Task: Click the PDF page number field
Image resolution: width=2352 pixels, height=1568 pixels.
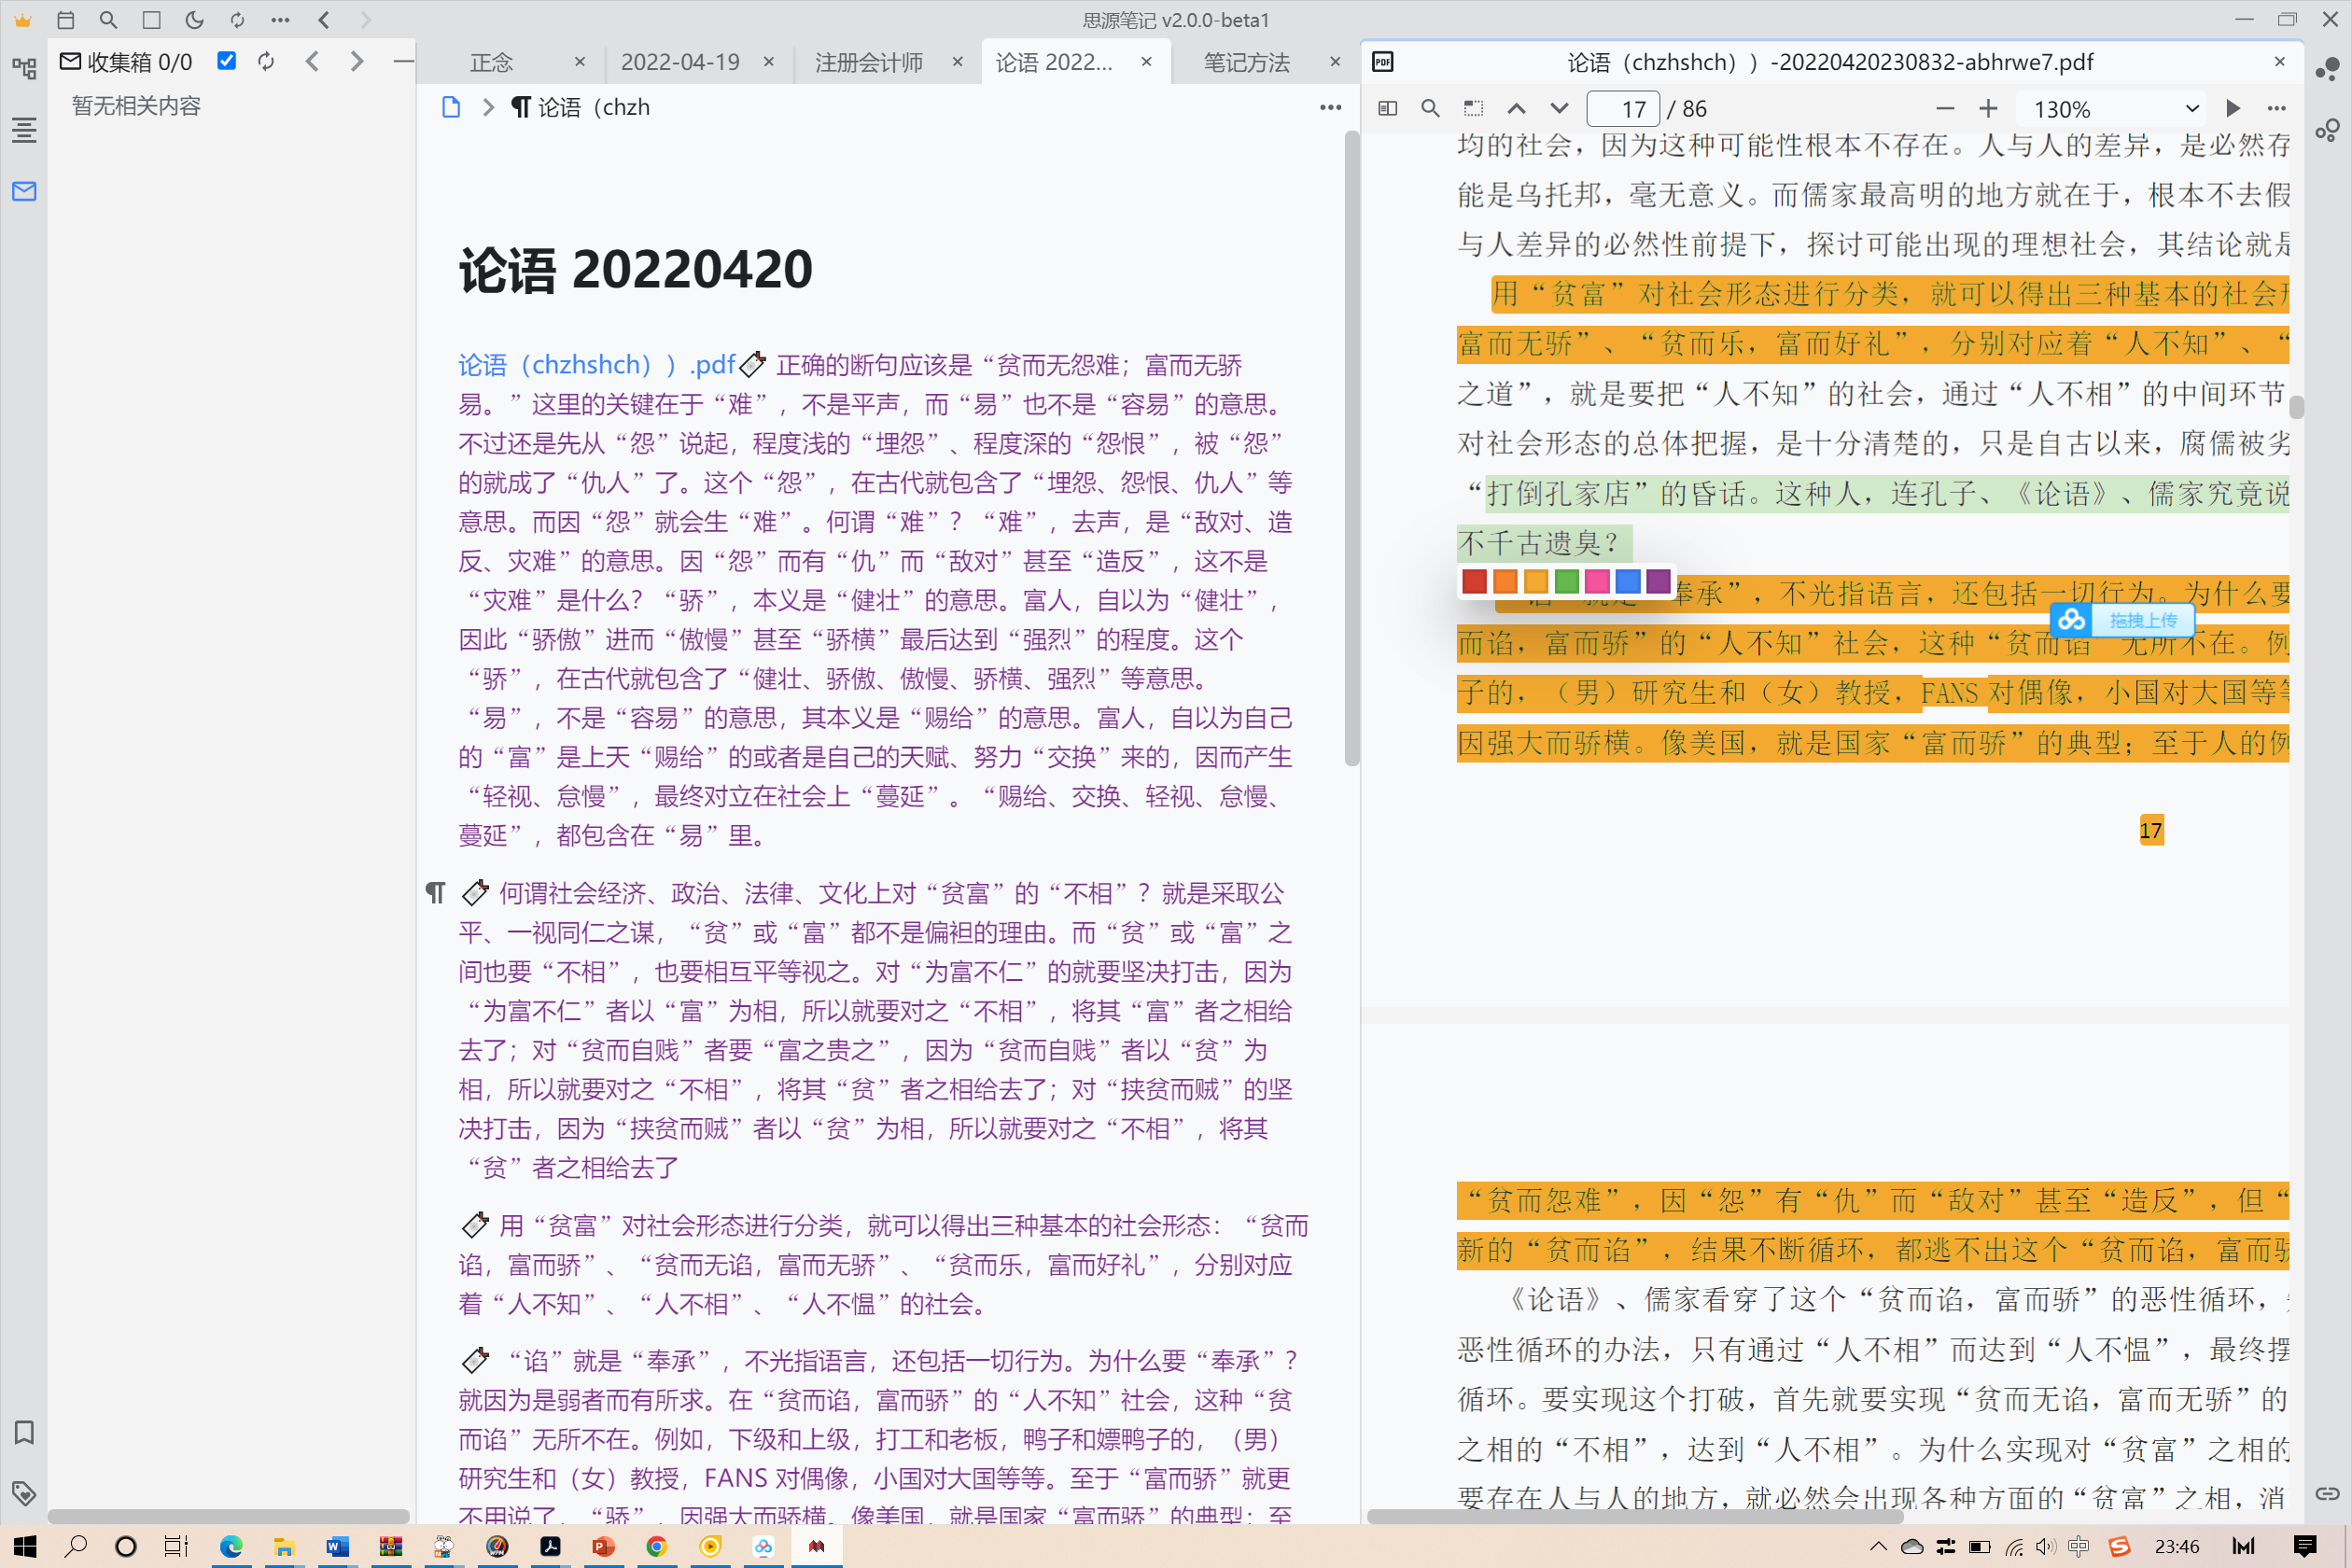Action: pos(1623,108)
